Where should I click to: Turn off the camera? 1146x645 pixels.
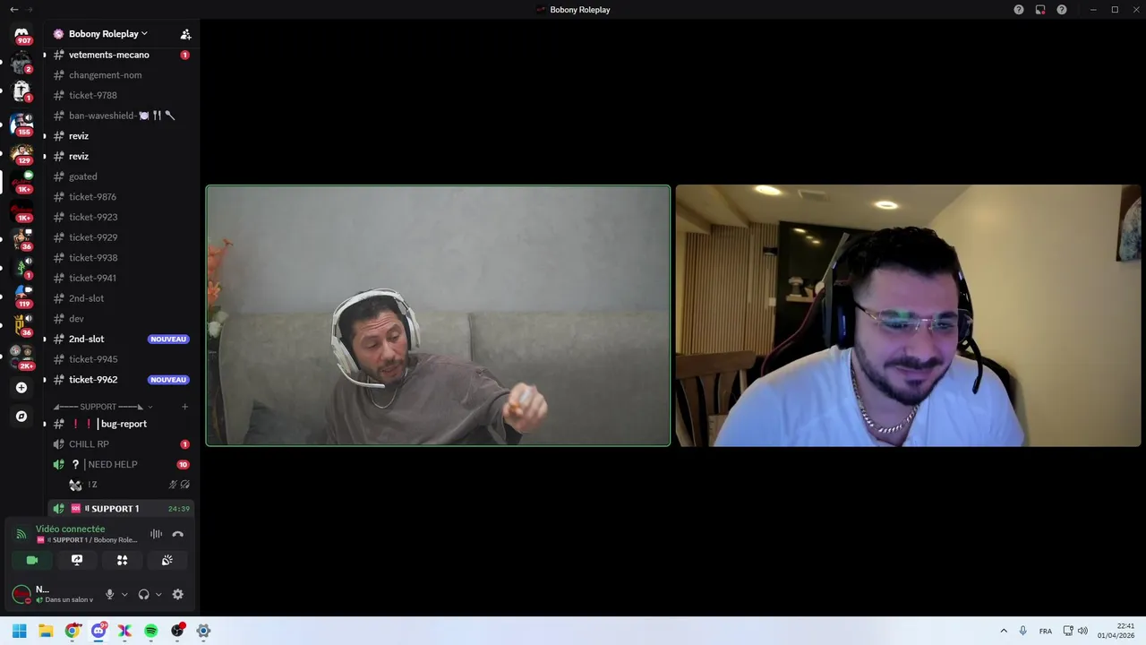tap(32, 560)
